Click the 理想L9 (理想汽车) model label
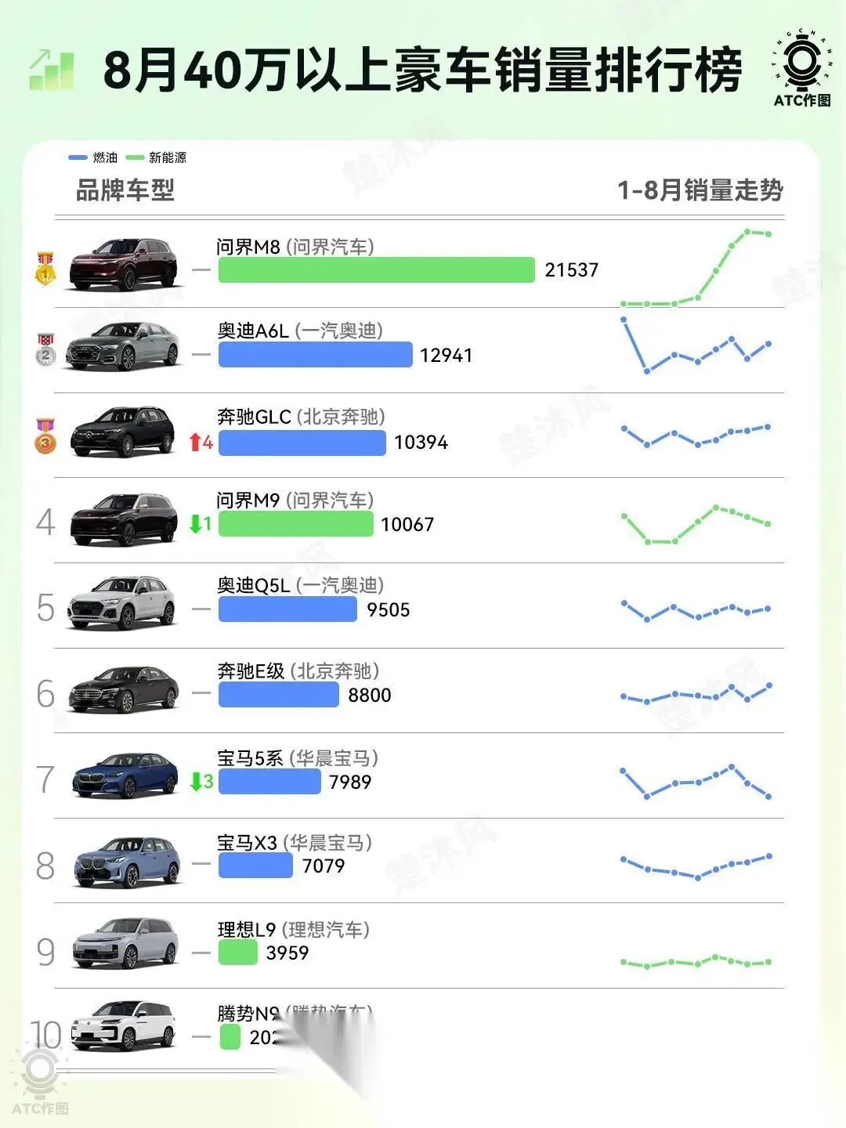 (x=293, y=930)
